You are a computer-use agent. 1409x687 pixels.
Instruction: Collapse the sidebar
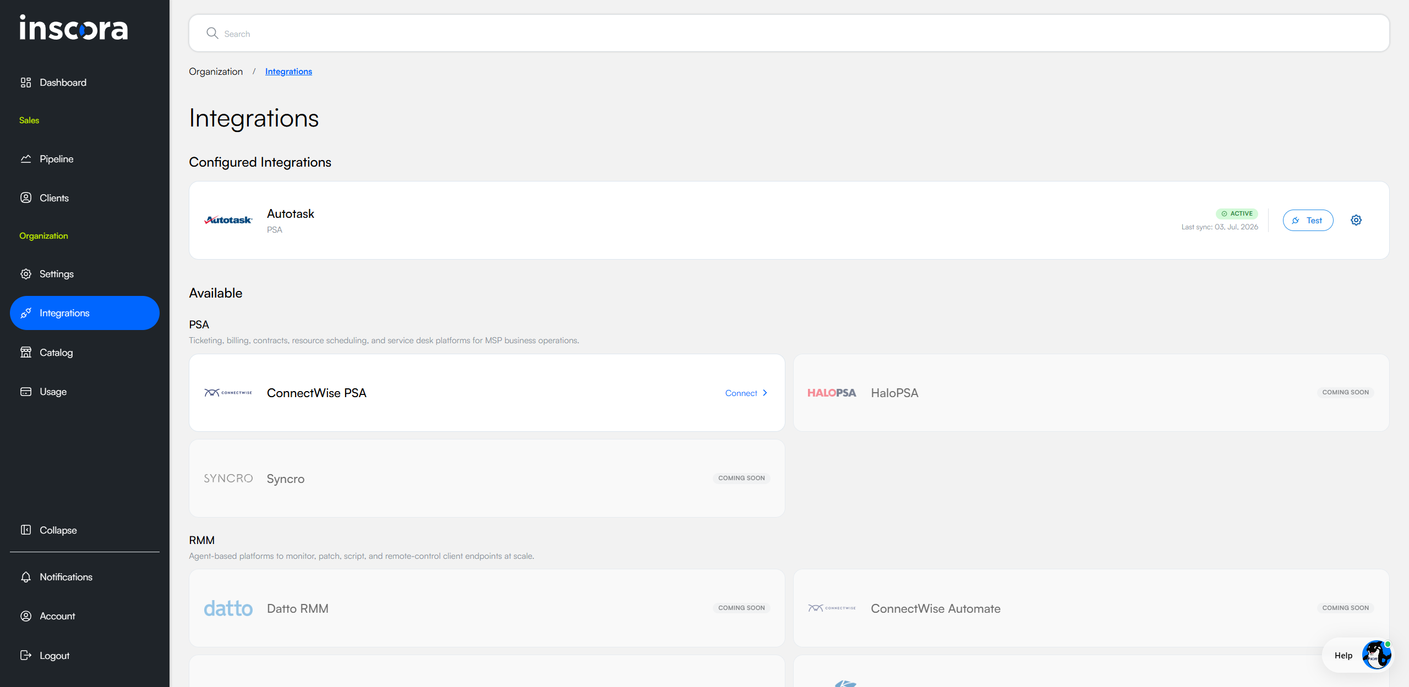click(84, 530)
